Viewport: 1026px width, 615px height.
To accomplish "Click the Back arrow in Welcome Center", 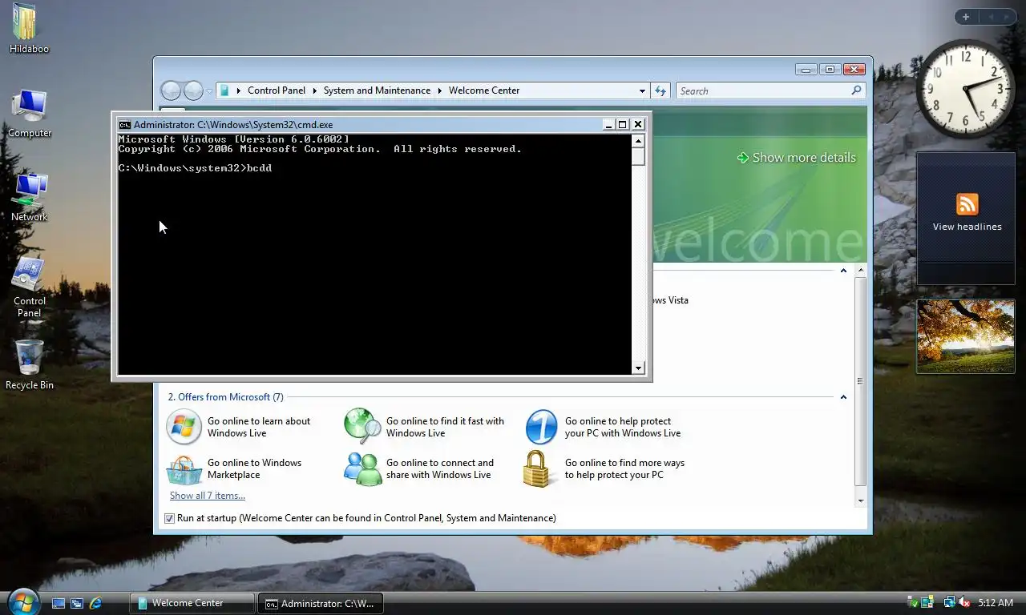I will 171,90.
